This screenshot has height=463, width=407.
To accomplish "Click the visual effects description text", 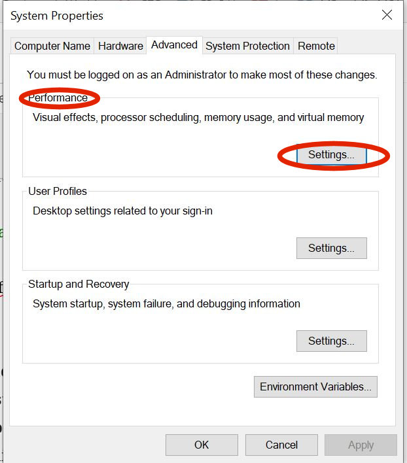I will coord(198,118).
